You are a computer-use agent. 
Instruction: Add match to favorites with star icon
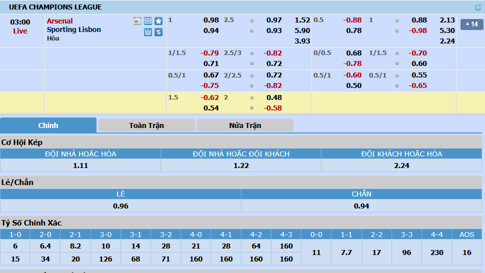[158, 21]
